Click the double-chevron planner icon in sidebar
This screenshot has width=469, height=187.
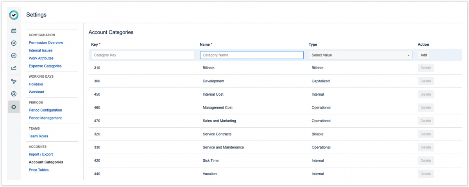coord(14,43)
